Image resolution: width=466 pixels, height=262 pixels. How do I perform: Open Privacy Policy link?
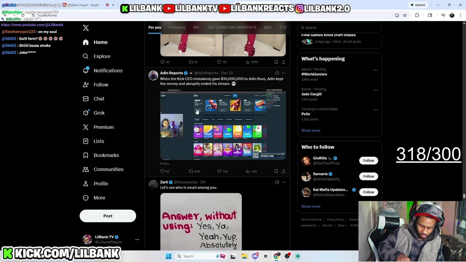[335, 220]
